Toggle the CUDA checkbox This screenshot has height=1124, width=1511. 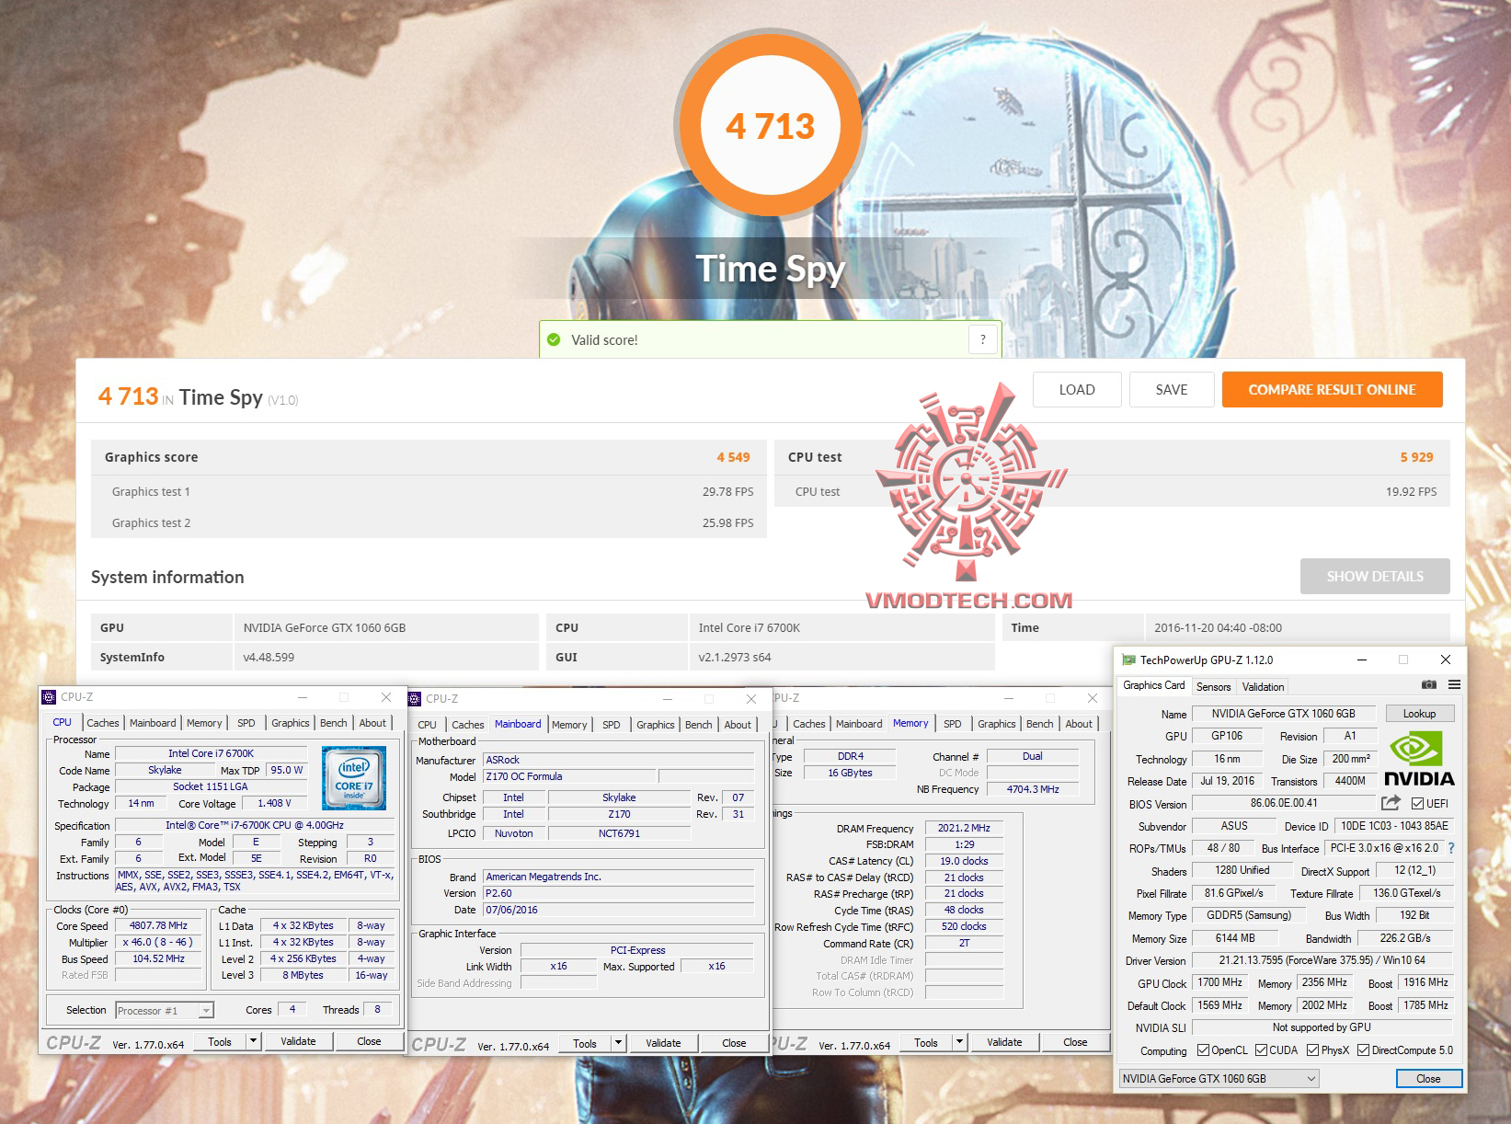[x=1261, y=1050]
